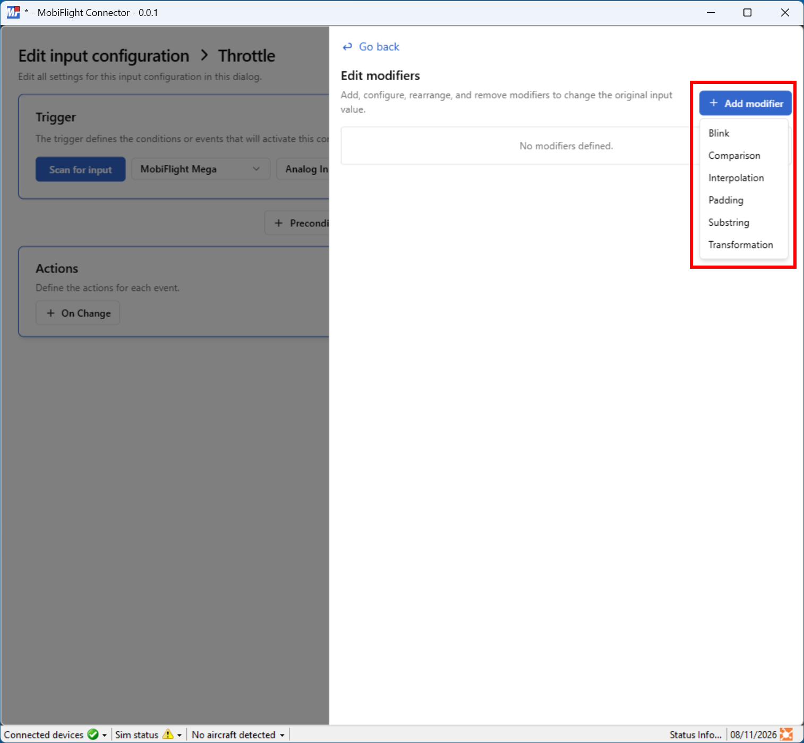Screen dimensions: 804x743
Task: Click the Edit input configuration breadcrumb
Action: (x=104, y=56)
